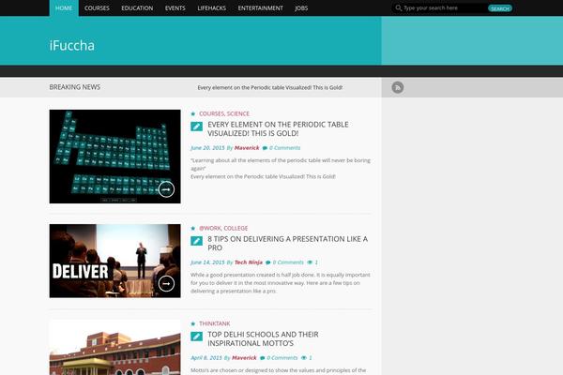Open the Entertainment menu

(260, 7)
